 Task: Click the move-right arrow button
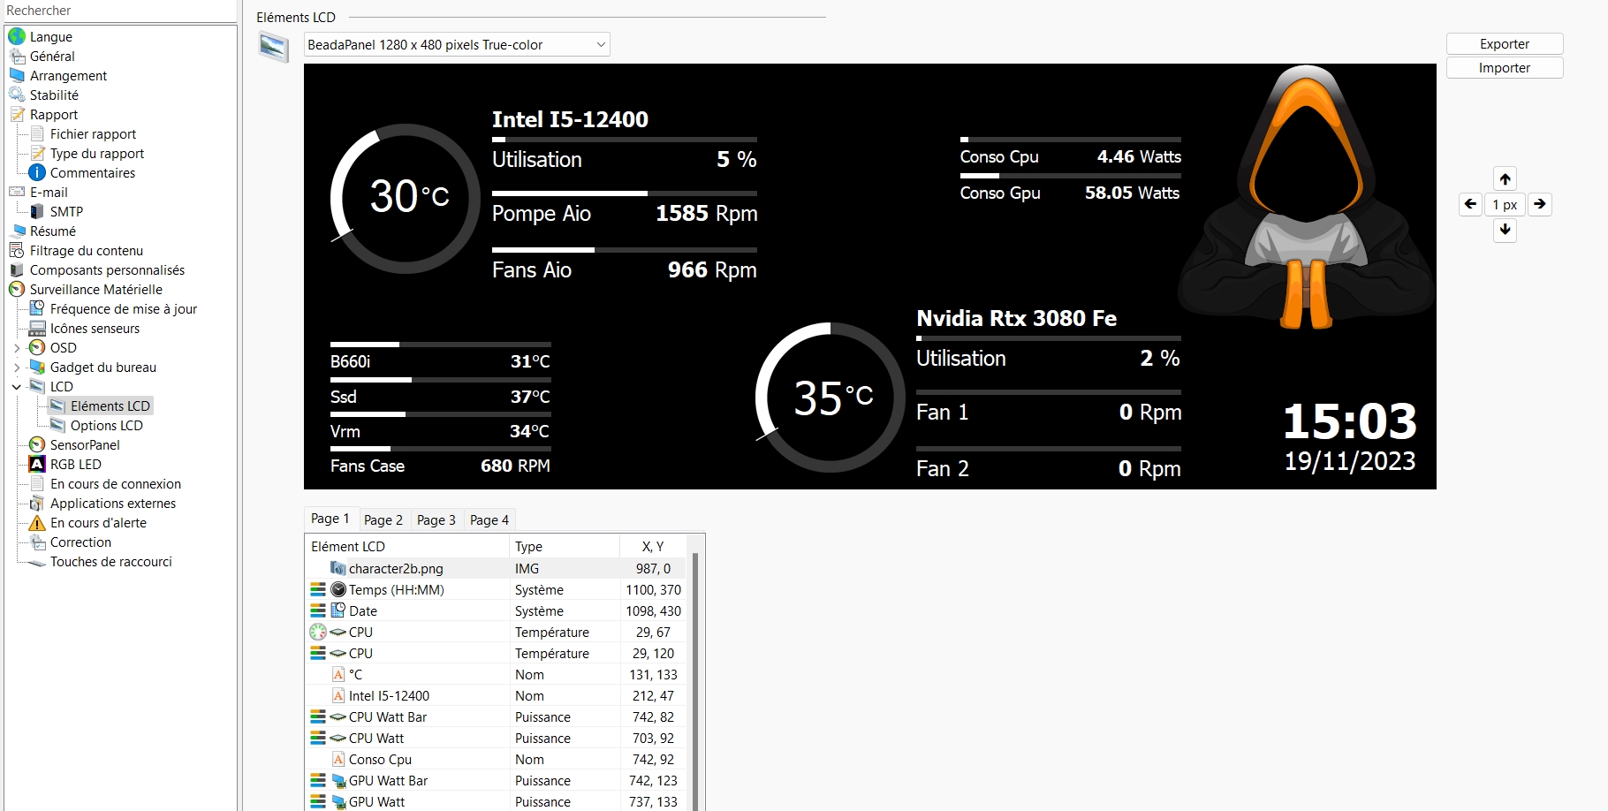(1540, 204)
